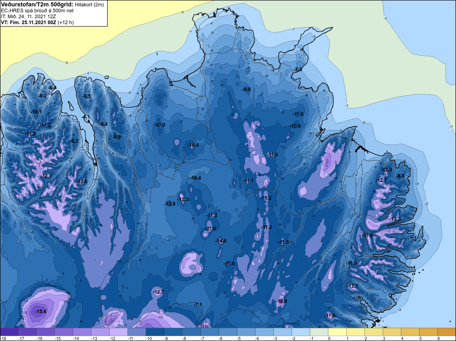Image resolution: width=456 pixels, height=341 pixels.
Task: Pick the legend swatch between -16 and -15
Action: [45, 332]
